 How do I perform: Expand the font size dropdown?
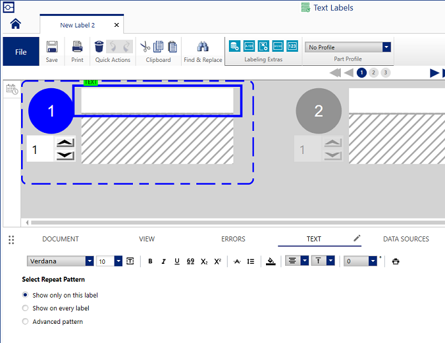tap(118, 261)
